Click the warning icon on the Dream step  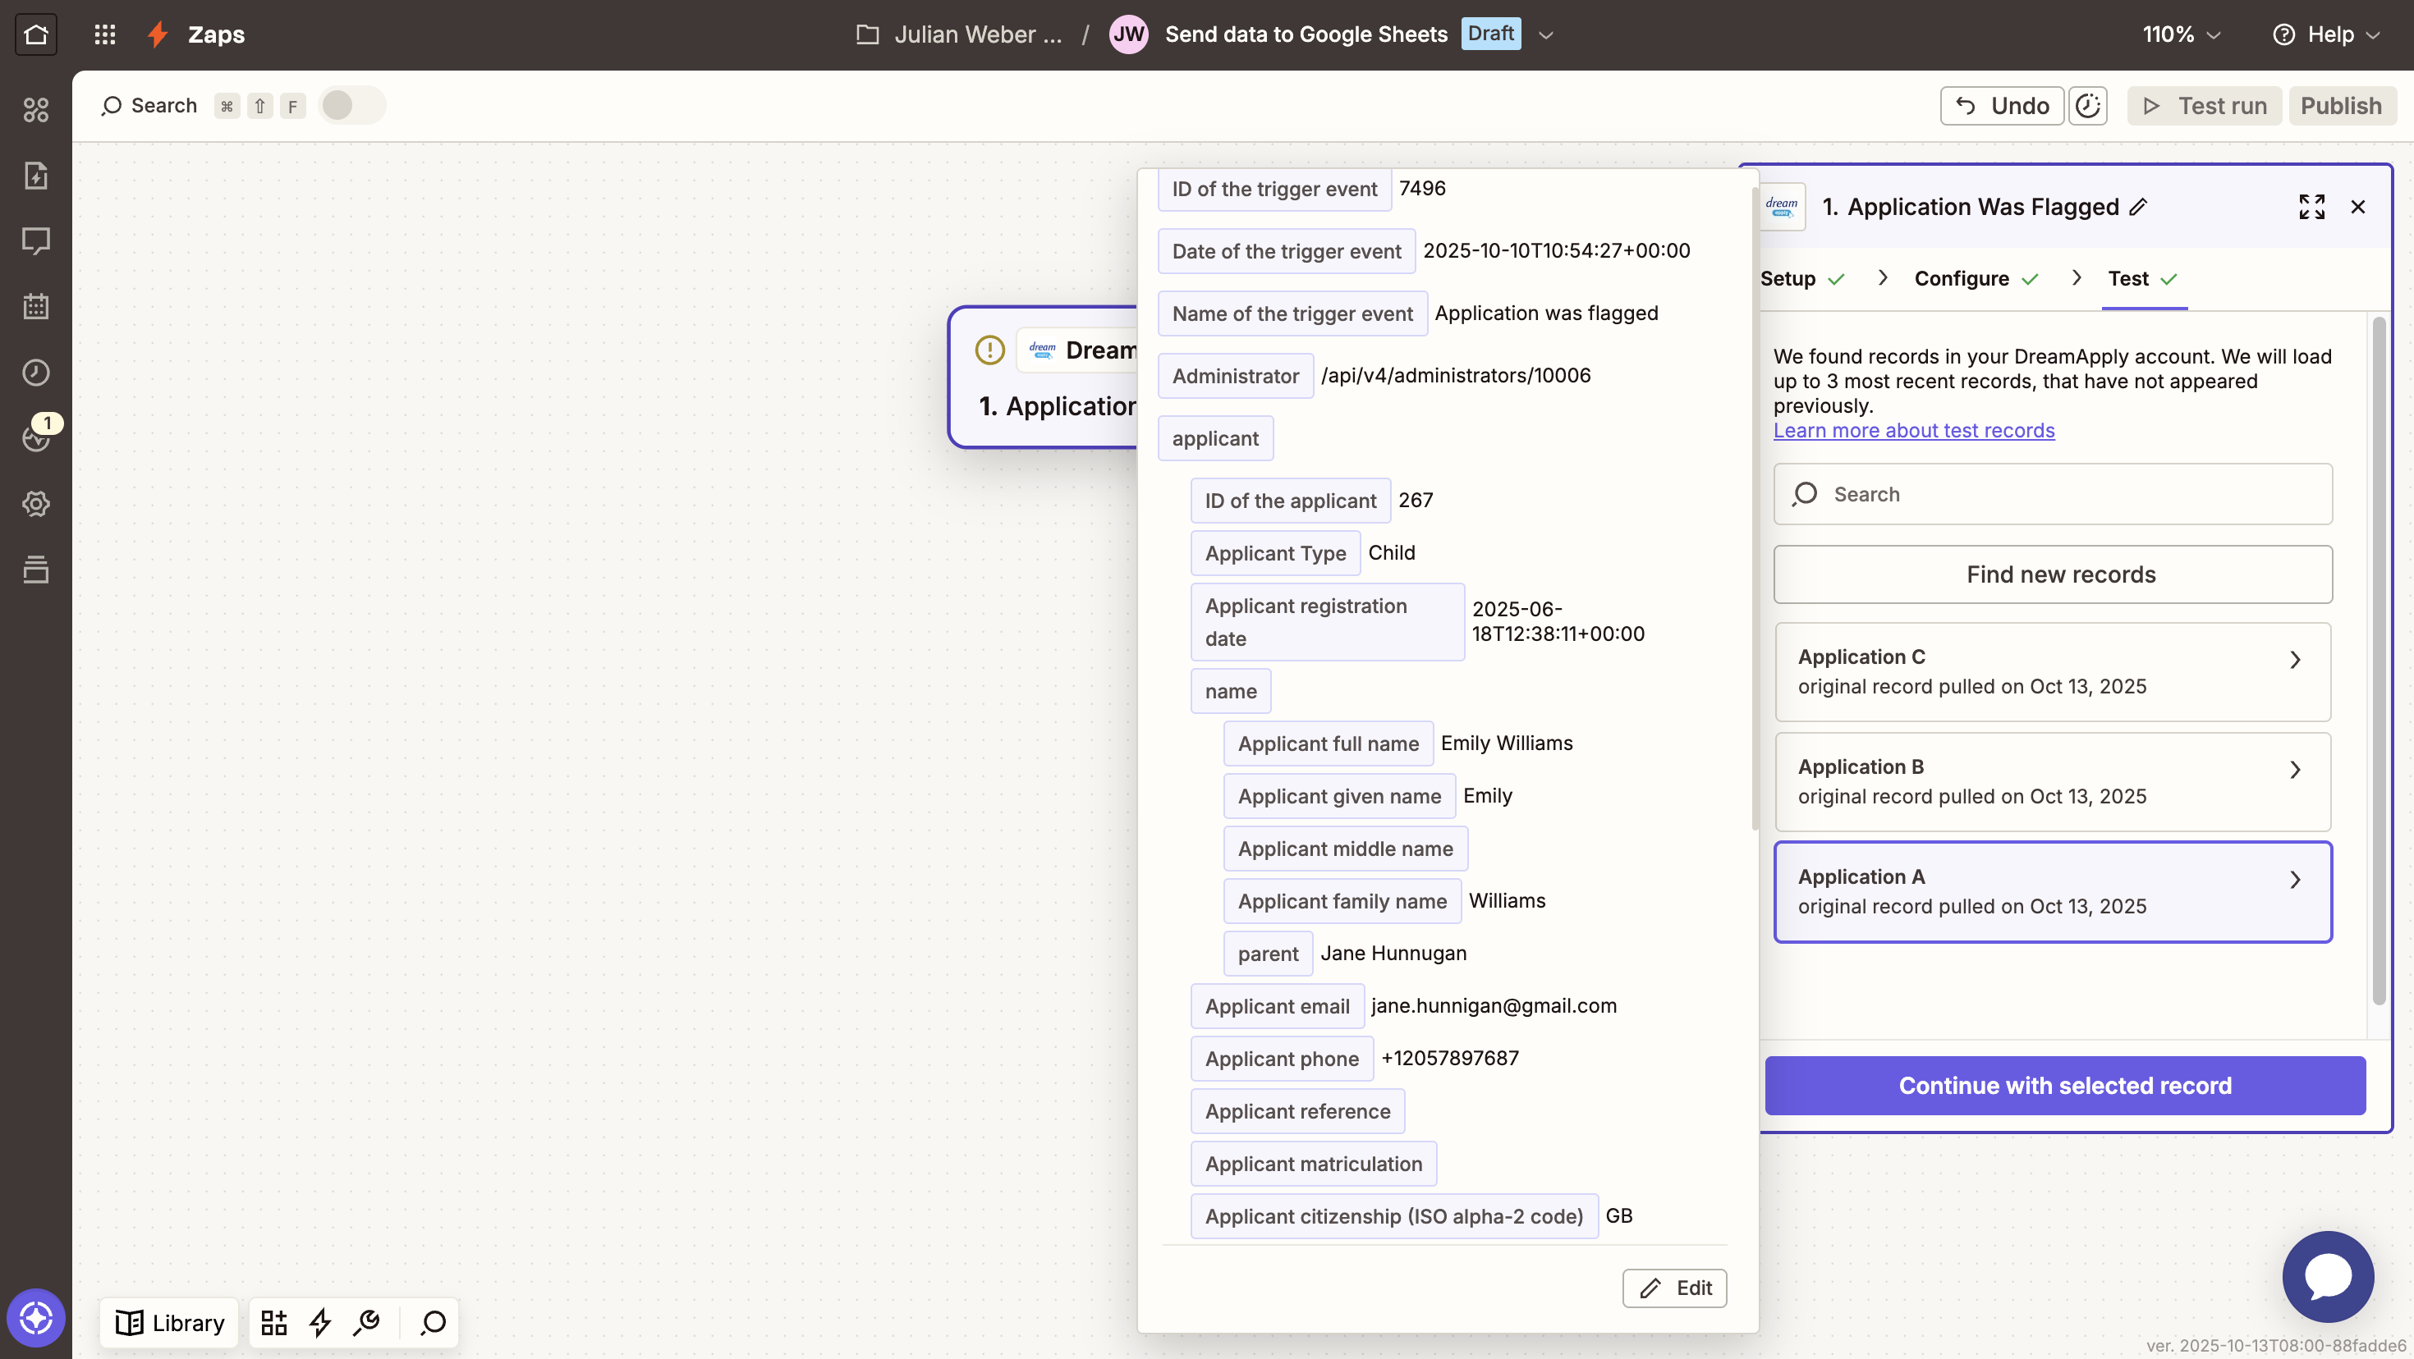[x=989, y=350]
